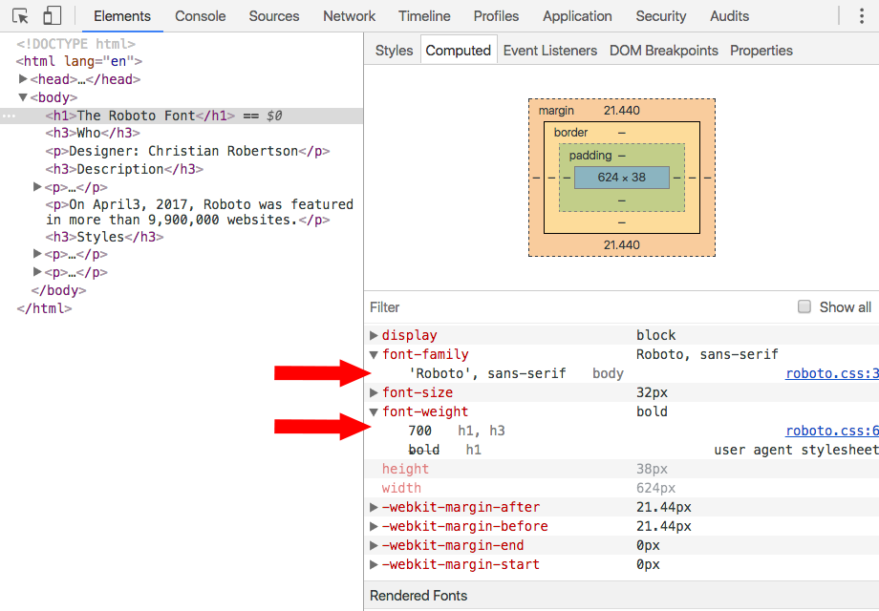Open roboto.css link for font-weight 700
This screenshot has height=611, width=879.
click(832, 431)
